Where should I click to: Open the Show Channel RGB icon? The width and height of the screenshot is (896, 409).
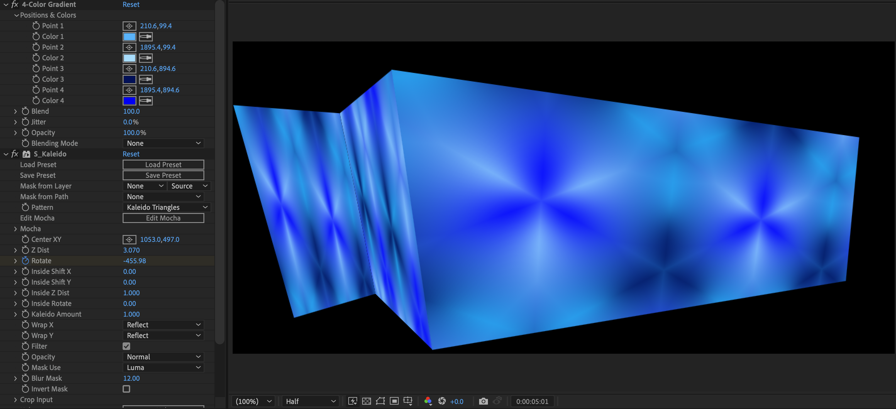click(428, 401)
